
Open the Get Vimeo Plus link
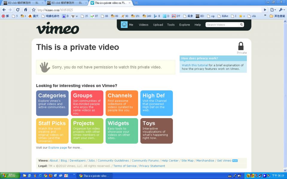click(227, 161)
